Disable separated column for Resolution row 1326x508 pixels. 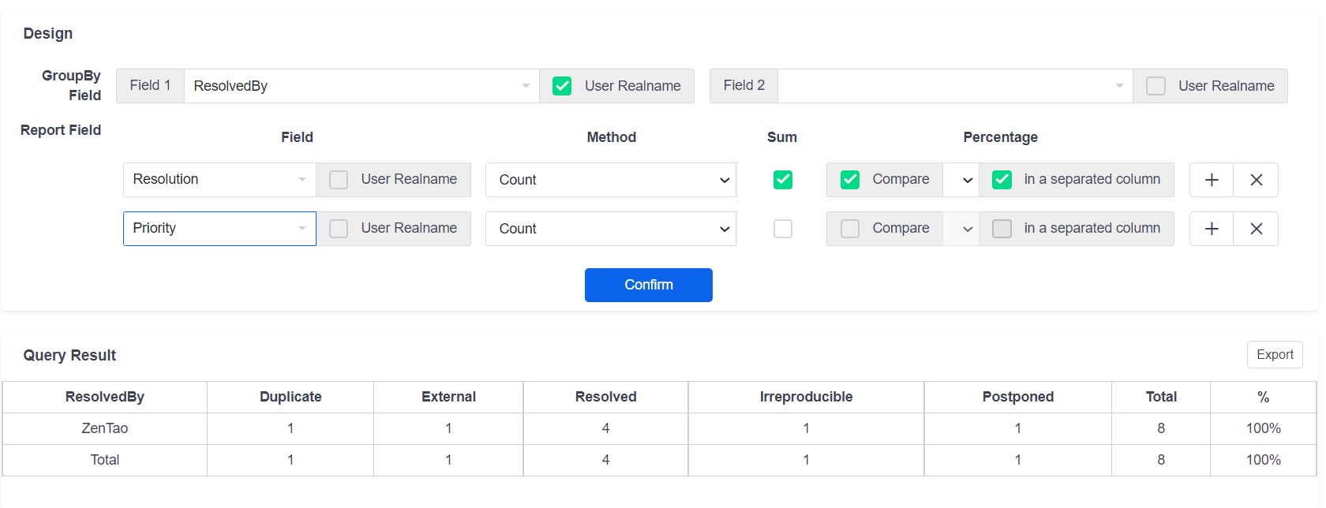(x=1002, y=180)
